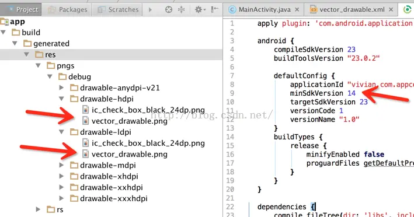The image size is (414, 217).
Task: Collapse the build folder
Action: click(3, 32)
